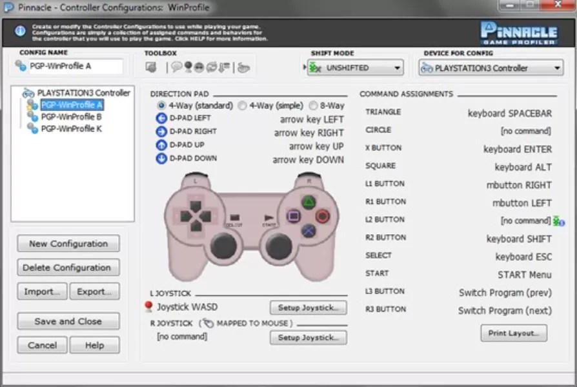This screenshot has height=387, width=577.
Task: Open Help from the left panel
Action: [95, 345]
